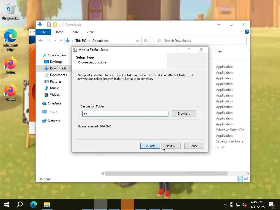Show hidden system tray icons
This screenshot has height=210, width=280.
click(225, 205)
